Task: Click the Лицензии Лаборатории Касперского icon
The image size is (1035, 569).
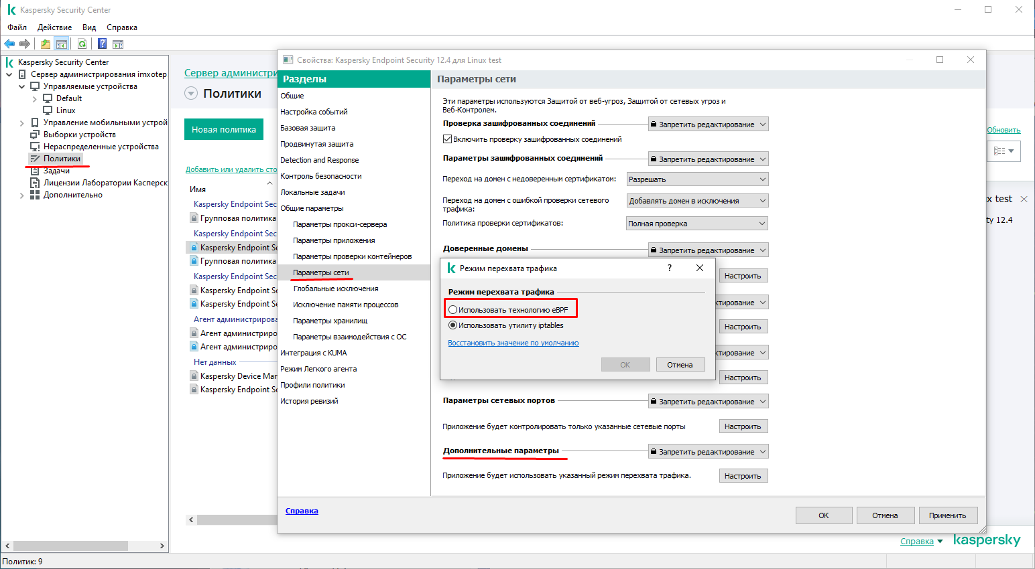Action: pos(35,183)
